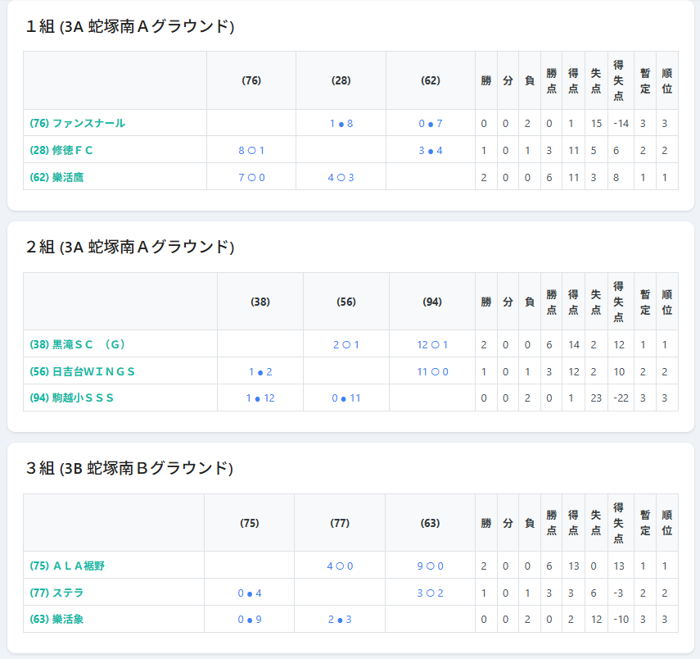Click team link (75) ALA裾野

pyautogui.click(x=67, y=566)
